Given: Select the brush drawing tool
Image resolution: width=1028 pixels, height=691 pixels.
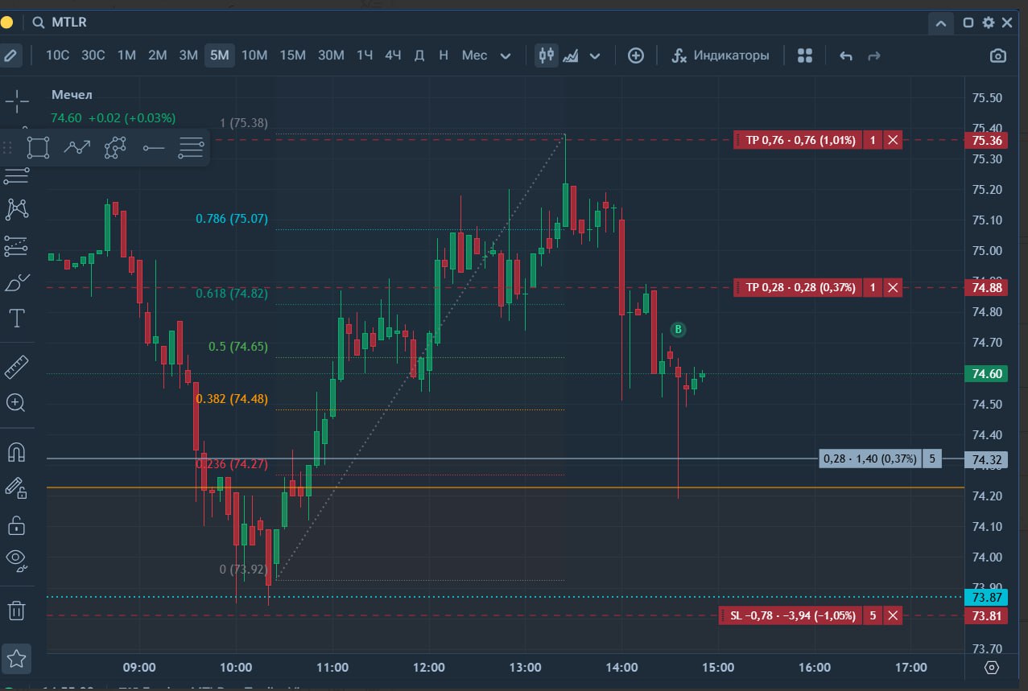Looking at the screenshot, I should coord(17,282).
